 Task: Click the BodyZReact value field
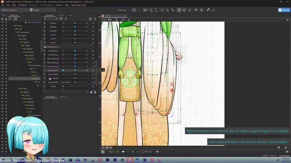pos(93,51)
